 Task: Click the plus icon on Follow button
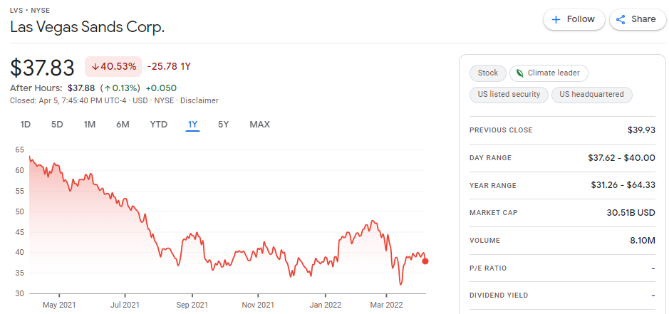point(556,20)
